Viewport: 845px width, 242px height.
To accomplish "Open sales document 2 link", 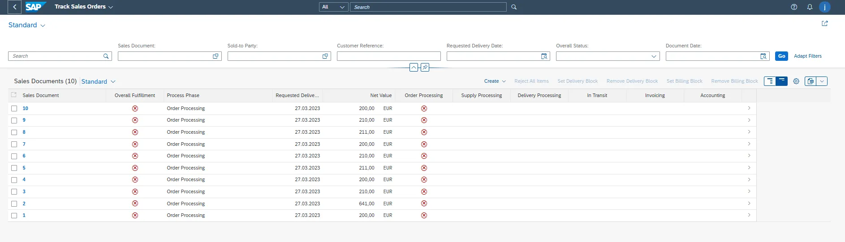I will point(24,204).
